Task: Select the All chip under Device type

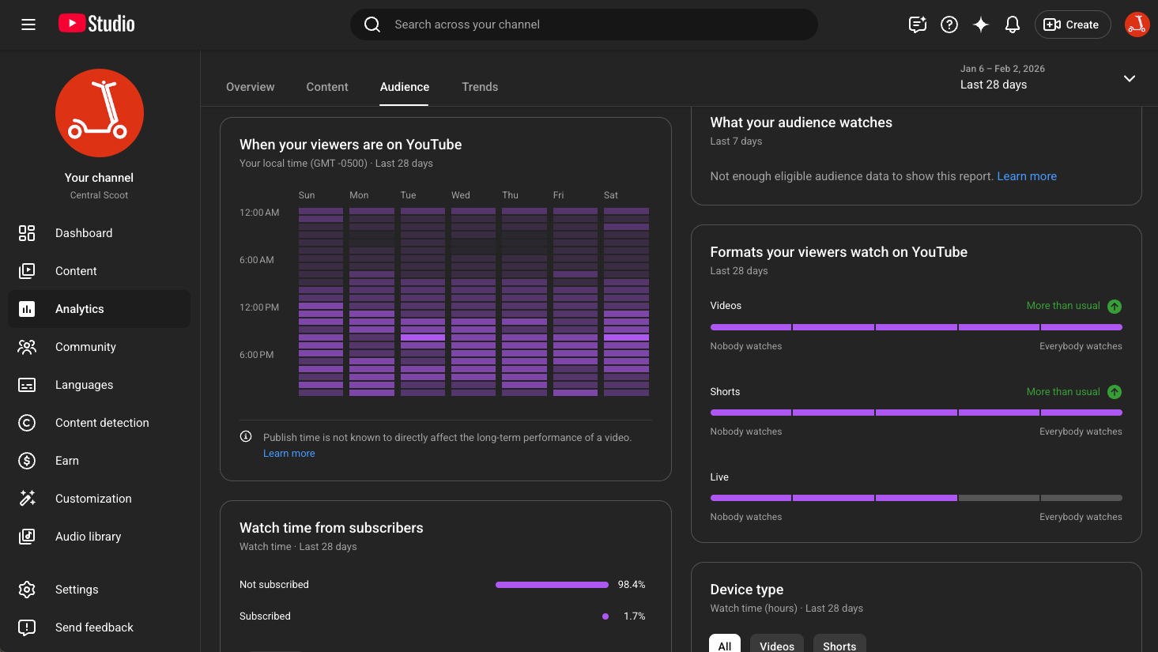Action: pyautogui.click(x=724, y=645)
